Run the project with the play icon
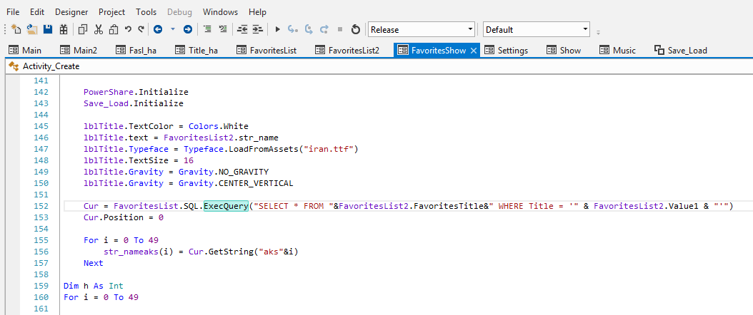Image resolution: width=753 pixels, height=315 pixels. pos(278,30)
